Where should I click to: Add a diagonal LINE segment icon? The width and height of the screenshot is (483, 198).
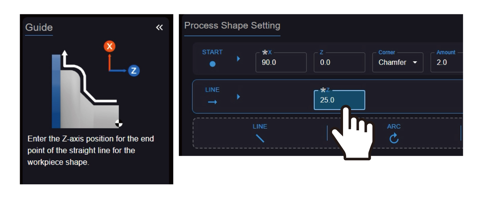(x=260, y=138)
